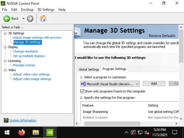Click the horizontal scrollbar thumb
Image resolution: width=184 pixels, height=138 pixels.
[x=112, y=124]
